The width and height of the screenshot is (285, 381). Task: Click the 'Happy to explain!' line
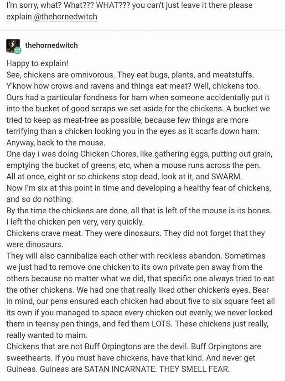(37, 63)
